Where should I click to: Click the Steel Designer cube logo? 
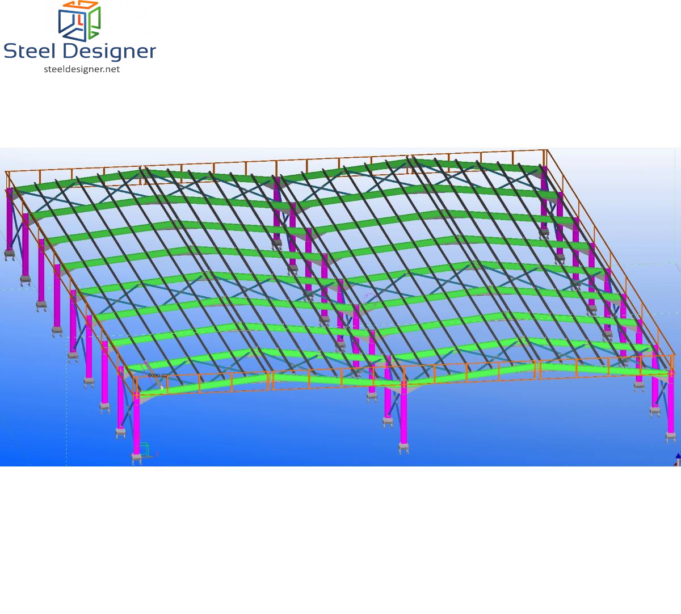pyautogui.click(x=79, y=21)
